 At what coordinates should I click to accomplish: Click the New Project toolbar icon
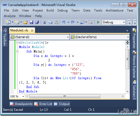click(x=8, y=22)
